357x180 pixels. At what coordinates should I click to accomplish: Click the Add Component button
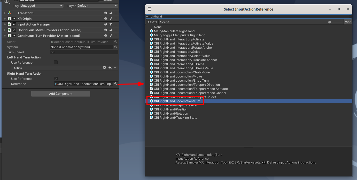pyautogui.click(x=61, y=94)
